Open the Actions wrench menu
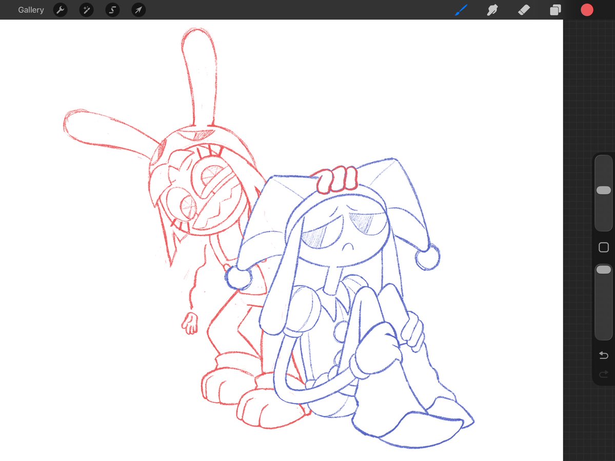The image size is (615, 461). [x=60, y=10]
